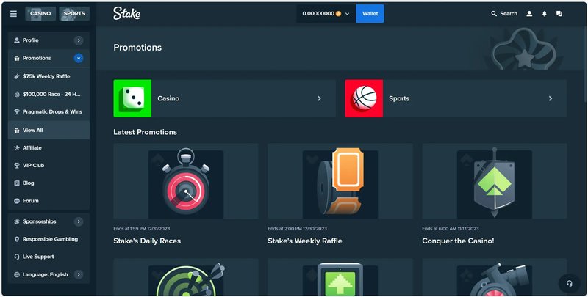Screen dimensions: 588x297
Task: Expand the Language: English selector
Action: (x=79, y=274)
